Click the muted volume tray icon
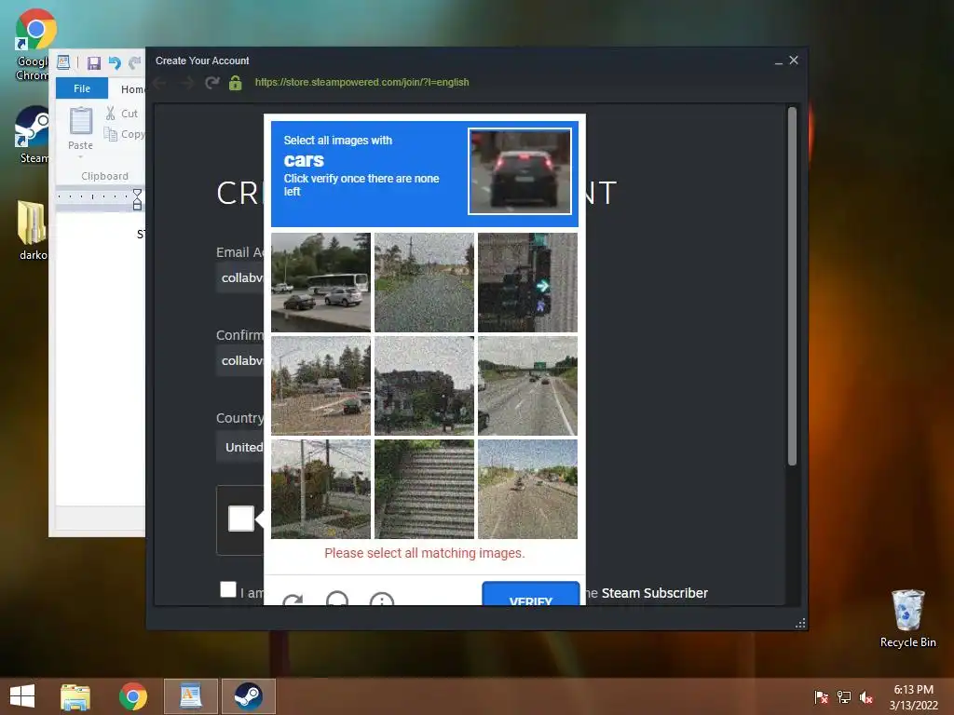 (866, 696)
